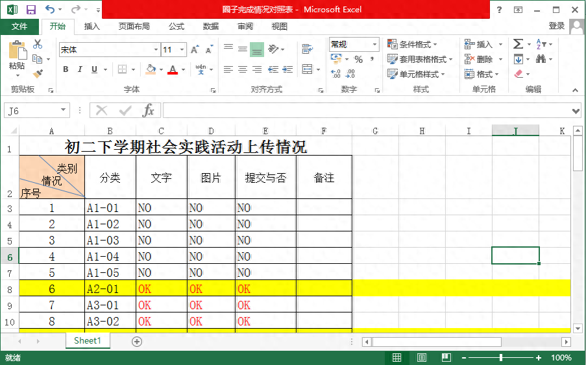
Task: Switch to the 页面布局 tab
Action: tap(134, 26)
